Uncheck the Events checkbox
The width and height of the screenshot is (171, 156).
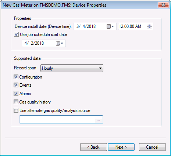pos(16,85)
